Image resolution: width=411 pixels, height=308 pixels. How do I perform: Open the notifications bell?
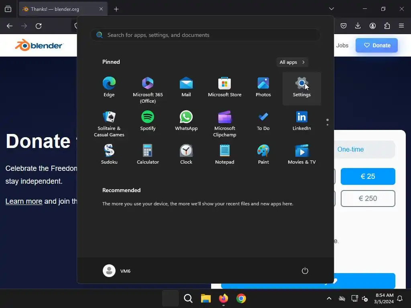(x=400, y=298)
